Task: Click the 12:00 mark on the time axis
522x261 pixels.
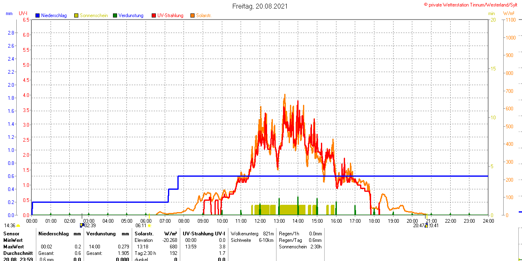Action: click(x=260, y=221)
